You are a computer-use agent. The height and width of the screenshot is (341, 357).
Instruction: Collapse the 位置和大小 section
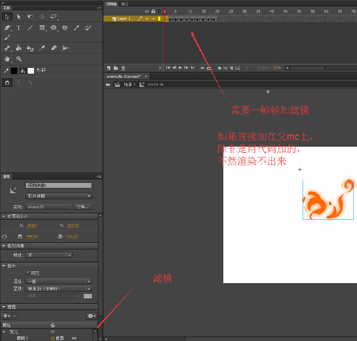[4, 216]
